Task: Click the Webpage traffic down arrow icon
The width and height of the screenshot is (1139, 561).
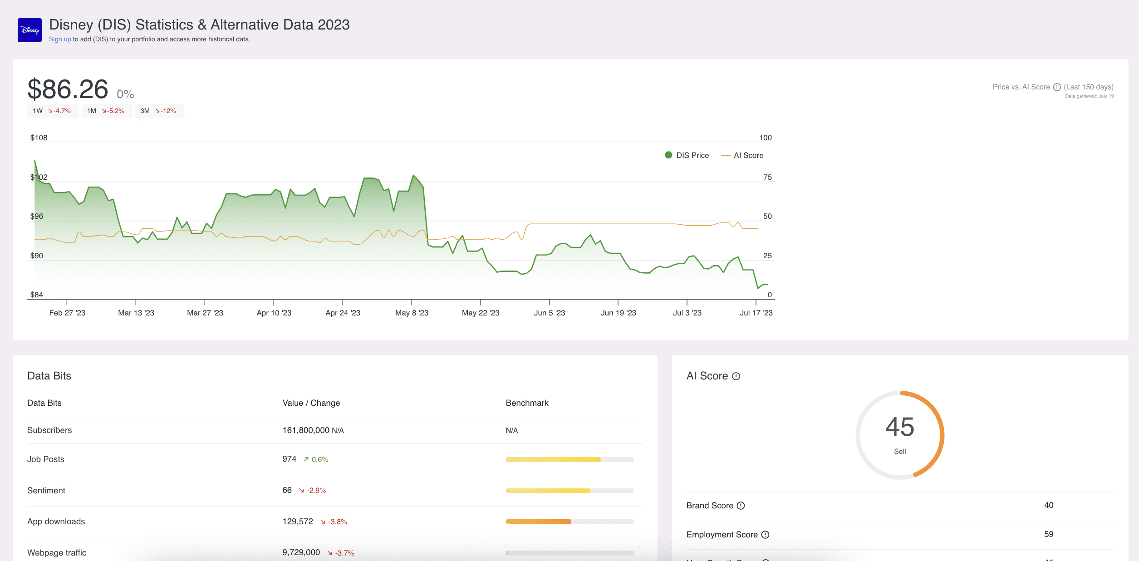Action: click(330, 553)
